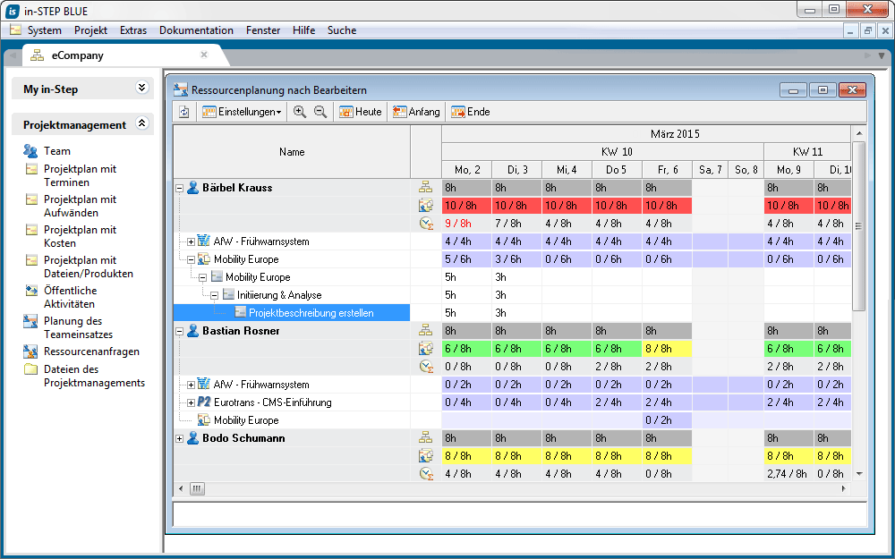Screen dimensions: 895x559
Task: Open Team in the sidebar
Action: tap(57, 151)
